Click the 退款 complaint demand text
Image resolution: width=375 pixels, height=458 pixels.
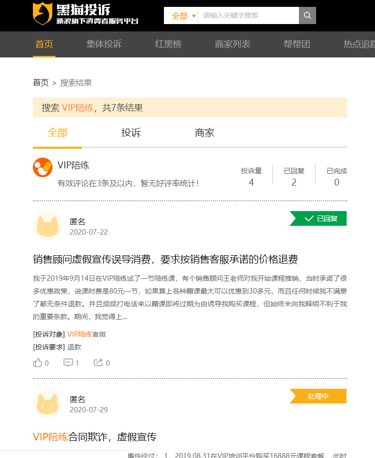pyautogui.click(x=74, y=347)
